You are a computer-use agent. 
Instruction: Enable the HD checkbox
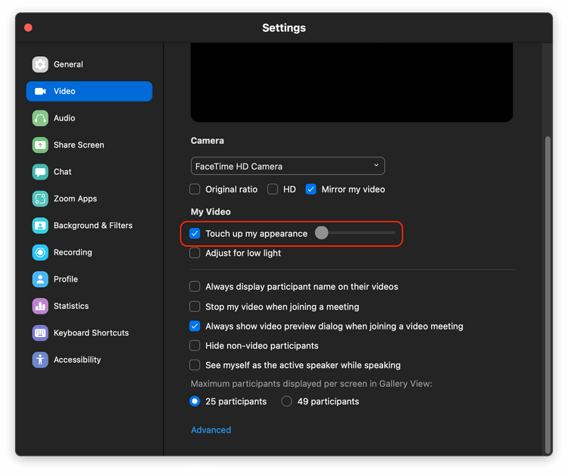click(x=273, y=189)
